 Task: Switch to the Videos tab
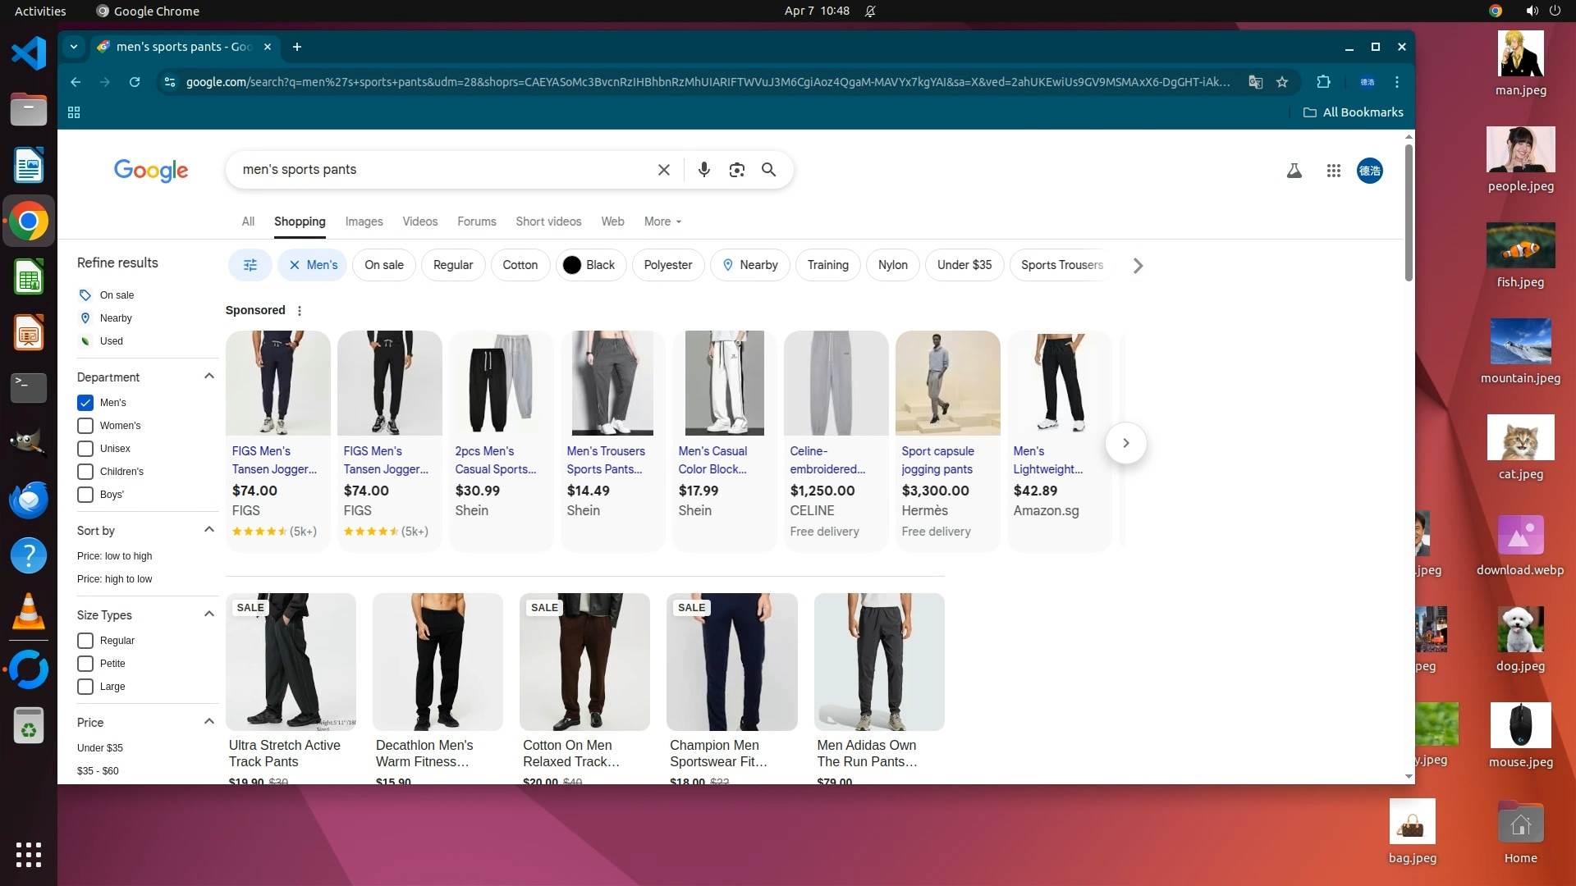pyautogui.click(x=419, y=221)
